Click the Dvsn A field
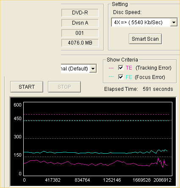180x188 pixels. pos(80,23)
